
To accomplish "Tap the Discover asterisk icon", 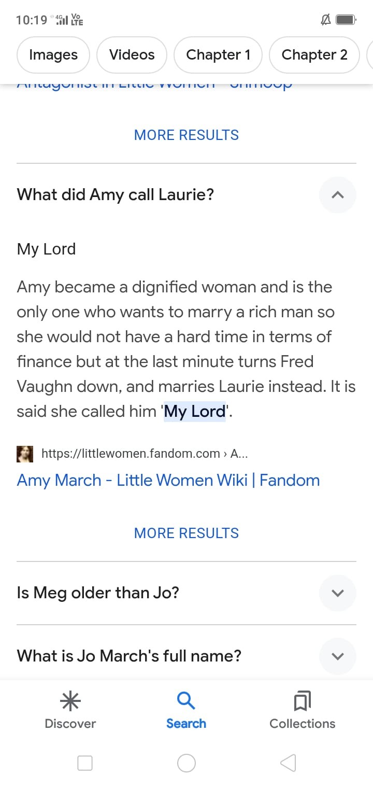I will (70, 701).
